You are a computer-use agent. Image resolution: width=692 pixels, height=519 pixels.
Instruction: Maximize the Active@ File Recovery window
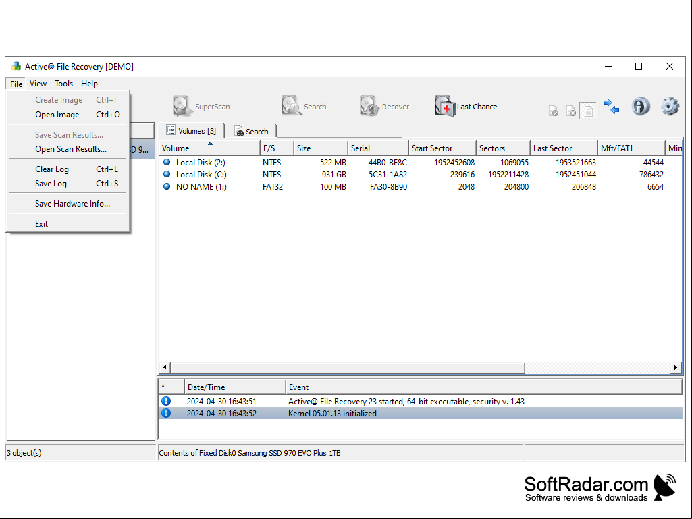point(639,66)
